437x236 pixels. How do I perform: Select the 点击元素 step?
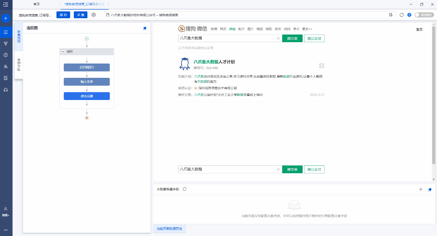click(87, 96)
